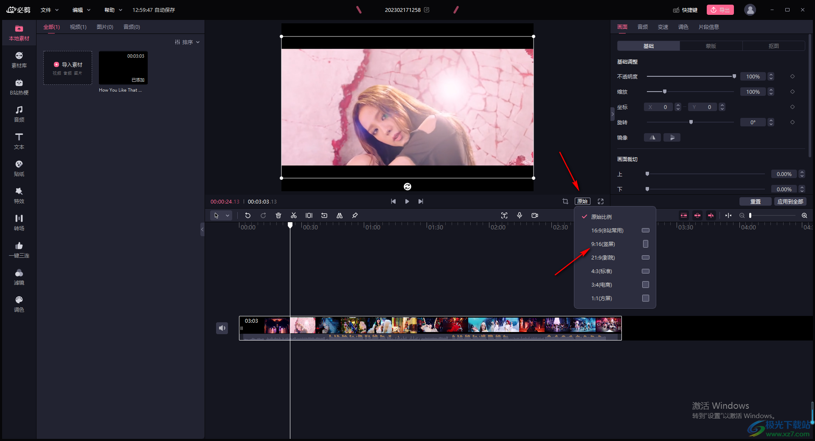The height and width of the screenshot is (441, 815).
Task: Switch to 变速 speed tab
Action: 663,27
